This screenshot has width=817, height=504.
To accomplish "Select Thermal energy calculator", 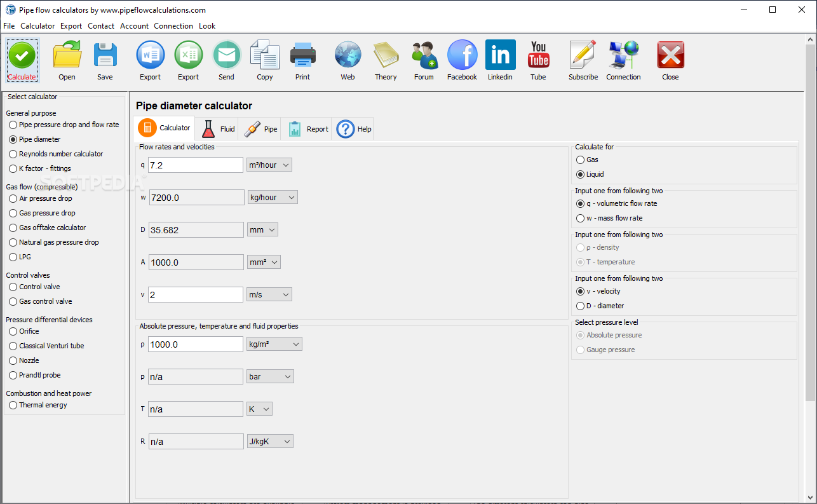I will click(x=37, y=405).
